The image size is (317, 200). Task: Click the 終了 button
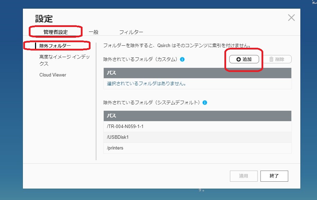click(x=274, y=176)
